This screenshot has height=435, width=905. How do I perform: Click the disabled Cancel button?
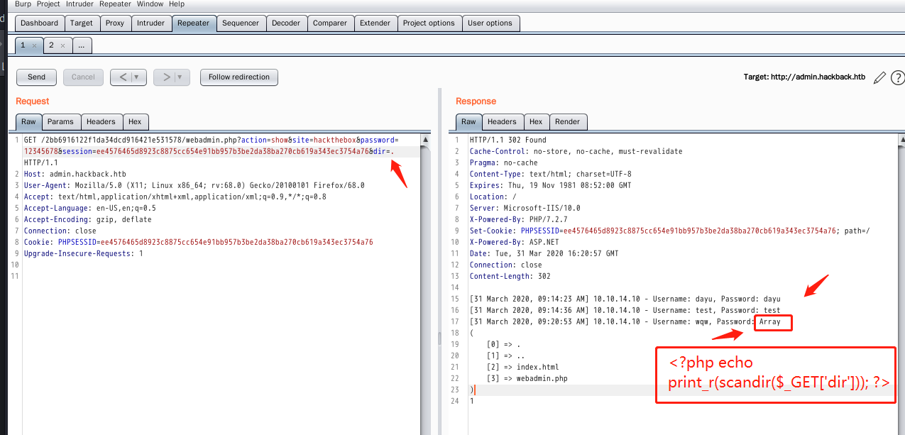tap(83, 77)
